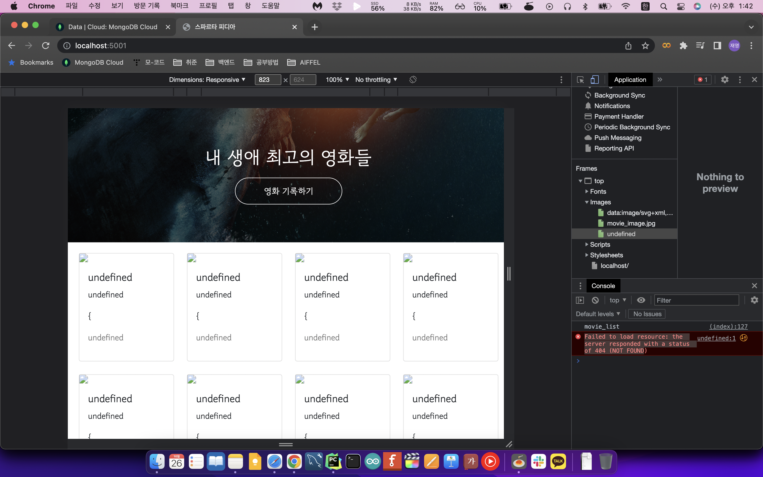Open the MongoDB Cloud bookmark

93,63
